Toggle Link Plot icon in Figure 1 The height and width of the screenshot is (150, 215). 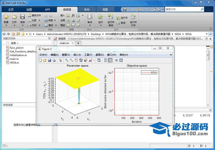99,60
